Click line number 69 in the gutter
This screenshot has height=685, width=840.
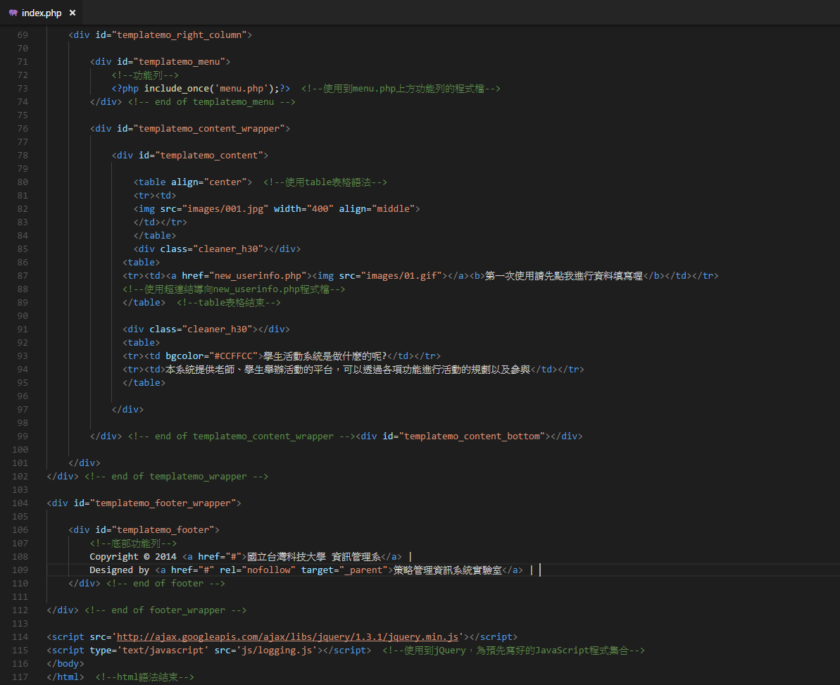23,34
